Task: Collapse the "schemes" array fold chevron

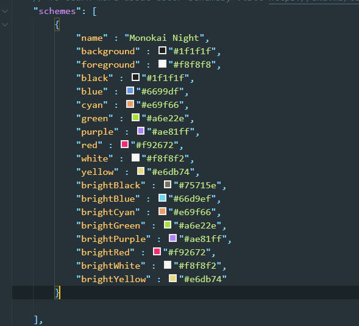Action: tap(5, 11)
